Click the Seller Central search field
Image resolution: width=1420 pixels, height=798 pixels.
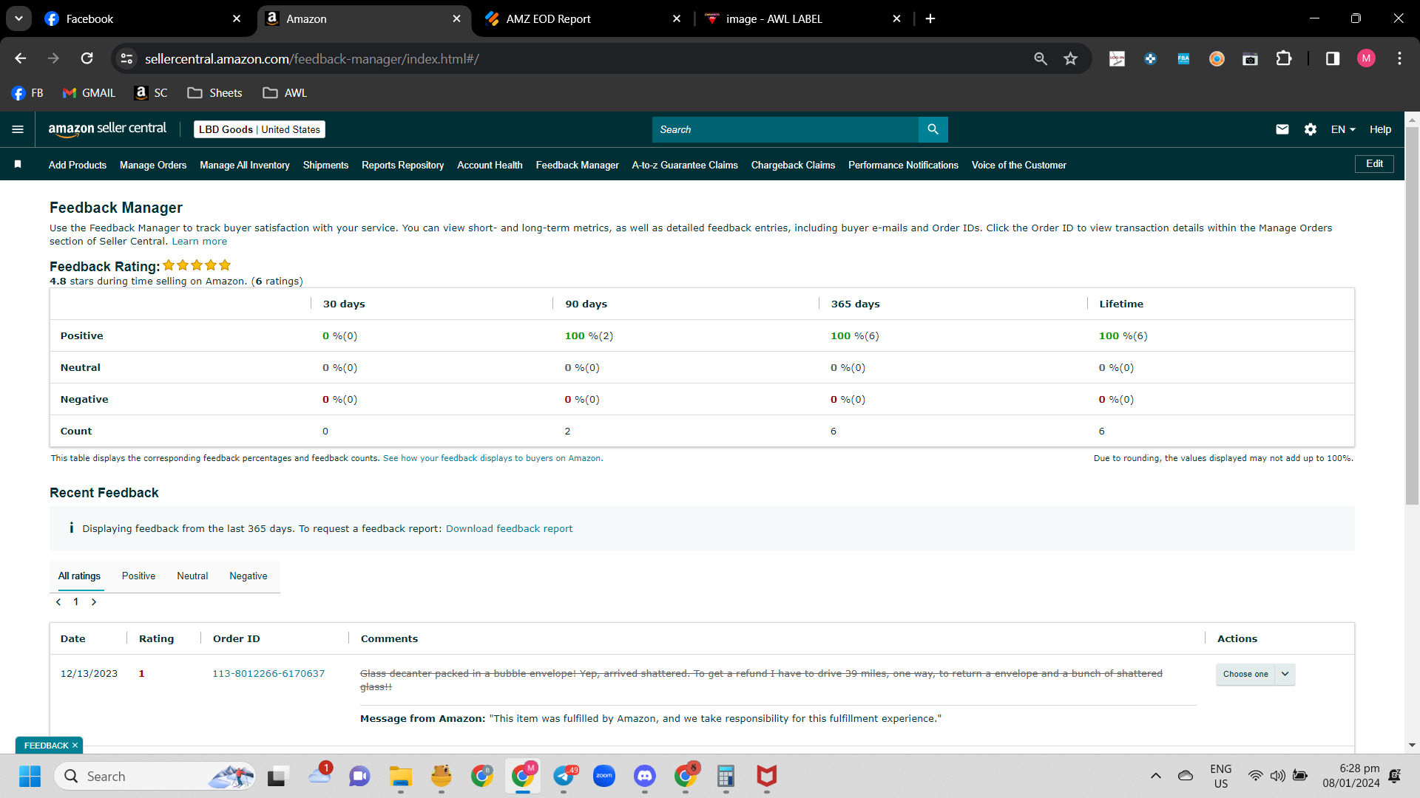click(x=785, y=129)
